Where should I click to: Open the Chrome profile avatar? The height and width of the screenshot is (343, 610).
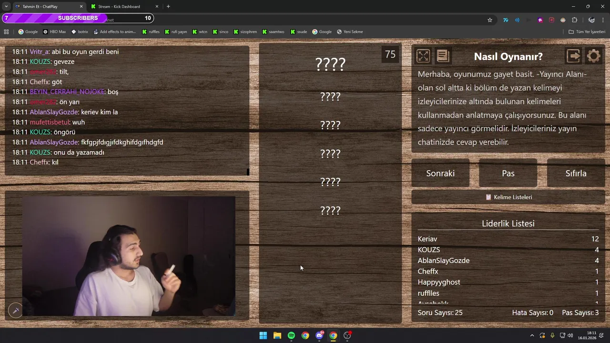pyautogui.click(x=591, y=20)
